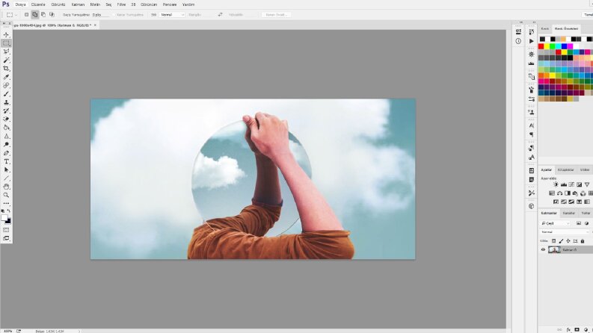Select the Paint Bucket tool
Image resolution: width=593 pixels, height=333 pixels.
click(6, 128)
